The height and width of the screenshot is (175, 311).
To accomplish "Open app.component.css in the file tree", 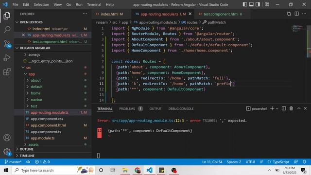I will [47, 119].
